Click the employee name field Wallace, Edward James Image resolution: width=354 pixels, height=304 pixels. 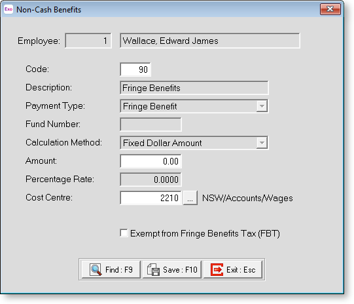[210, 41]
